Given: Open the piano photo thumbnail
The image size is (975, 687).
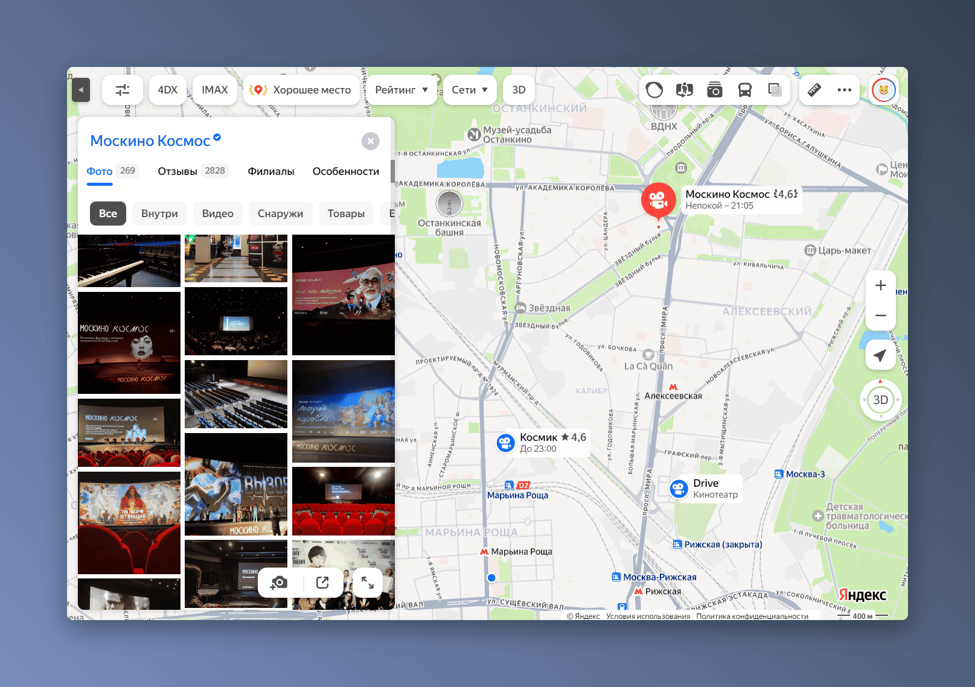Looking at the screenshot, I should pos(129,261).
